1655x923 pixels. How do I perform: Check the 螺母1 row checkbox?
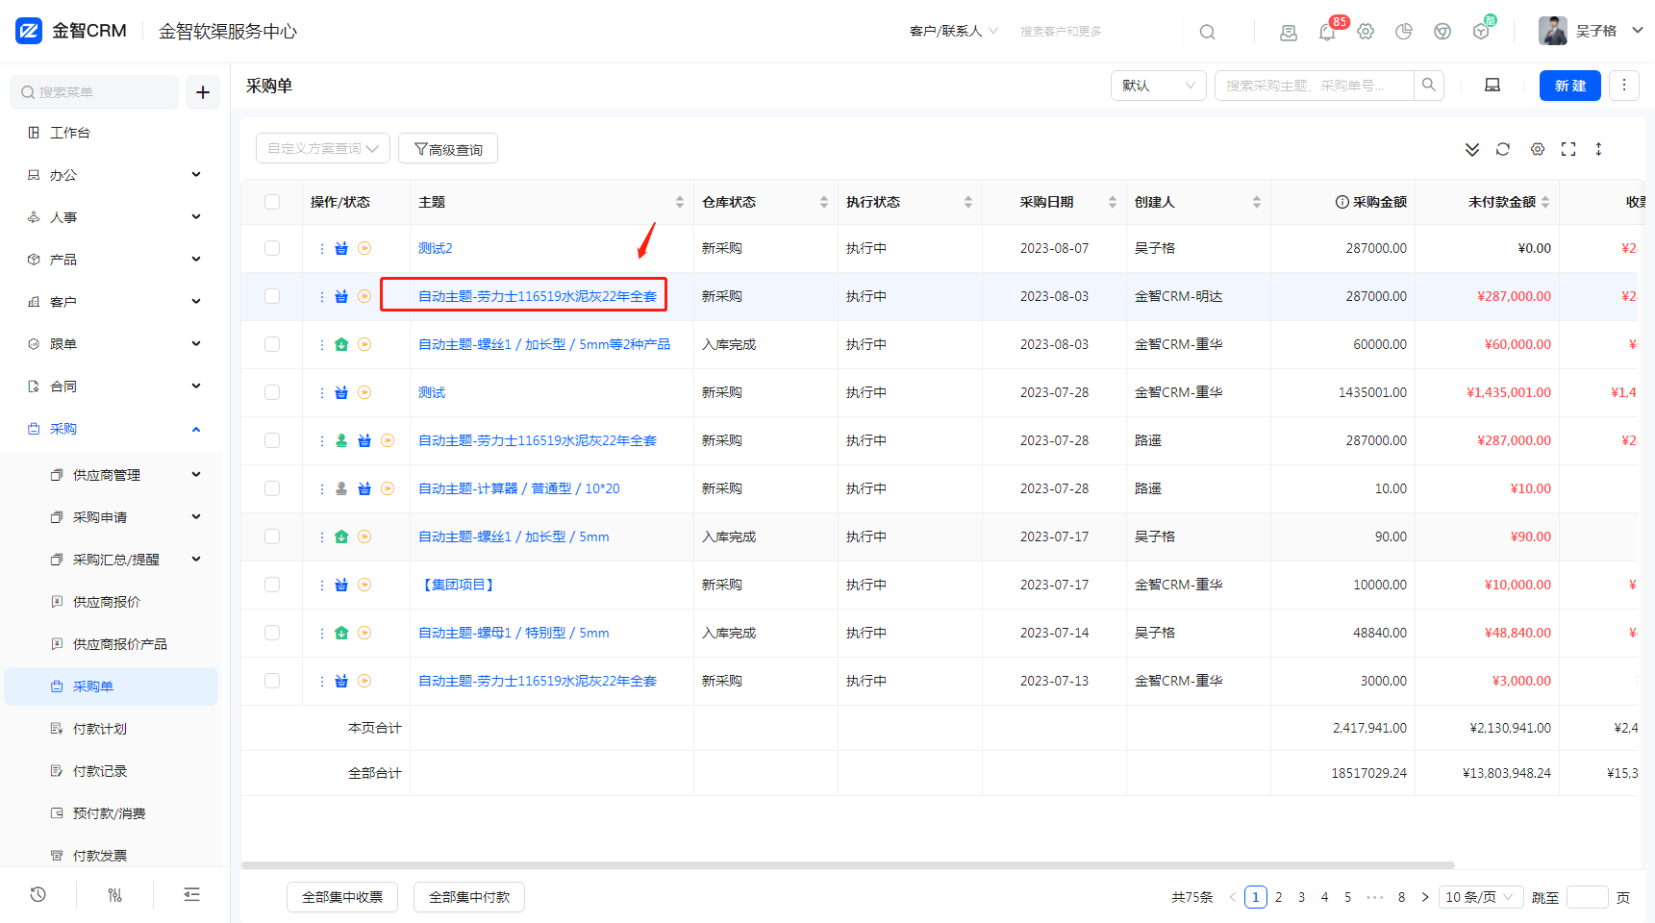(272, 633)
